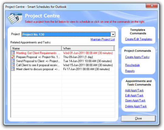Select Meet client to discuss proposal row
Viewport: 164px width, 130px height.
pyautogui.click(x=63, y=69)
